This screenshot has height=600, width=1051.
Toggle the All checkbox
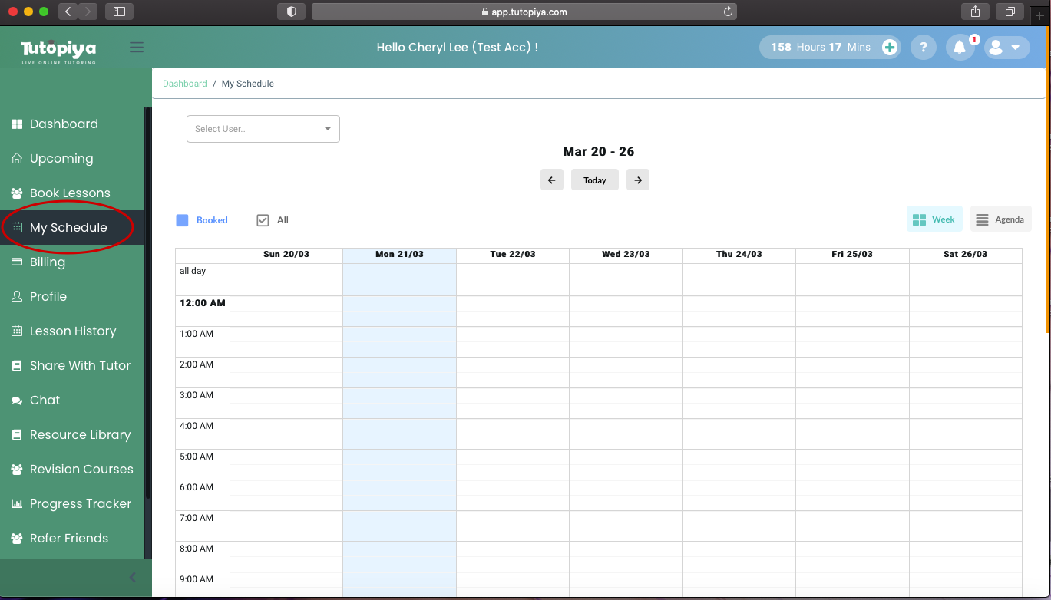[263, 220]
